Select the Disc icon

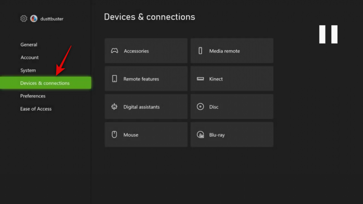pos(200,106)
